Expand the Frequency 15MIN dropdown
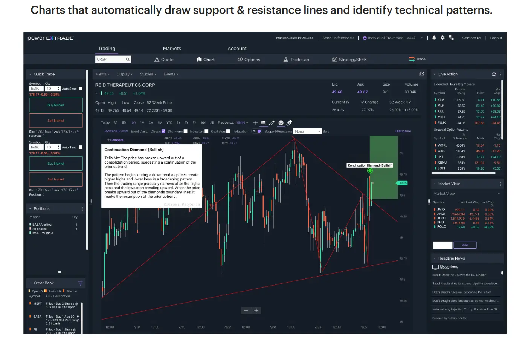The width and height of the screenshot is (531, 338). pyautogui.click(x=241, y=123)
